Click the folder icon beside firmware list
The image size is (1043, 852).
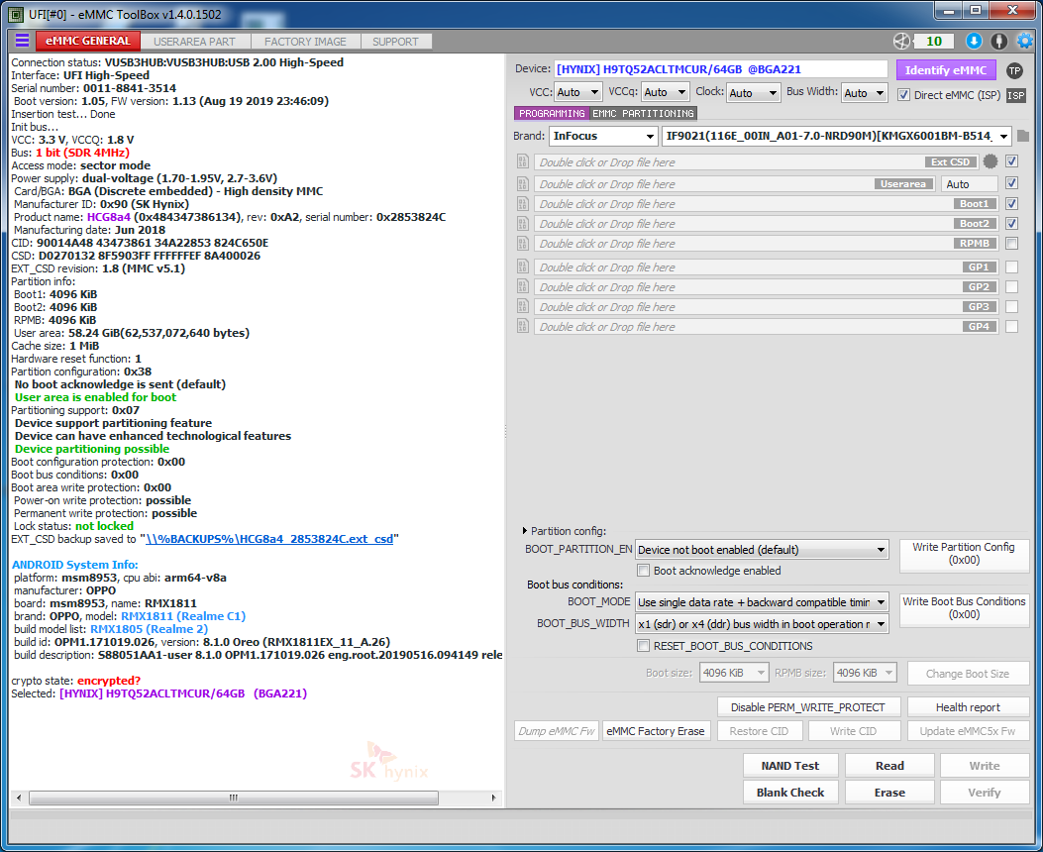[x=1024, y=136]
